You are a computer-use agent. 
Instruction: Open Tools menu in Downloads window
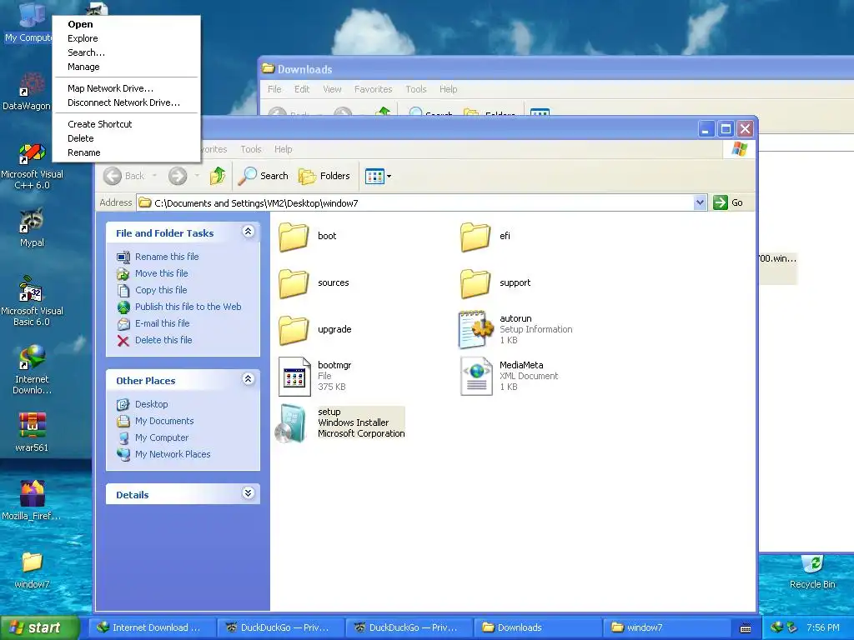click(416, 89)
